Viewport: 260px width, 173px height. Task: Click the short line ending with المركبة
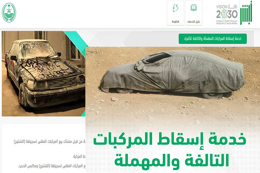79,156
